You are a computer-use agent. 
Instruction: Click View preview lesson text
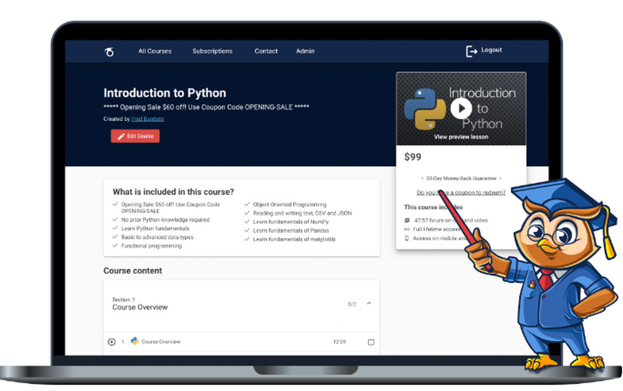(461, 137)
